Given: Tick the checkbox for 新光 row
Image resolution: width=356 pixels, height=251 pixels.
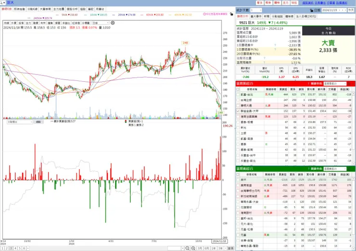Looking at the screenshot, I should (x=238, y=127).
